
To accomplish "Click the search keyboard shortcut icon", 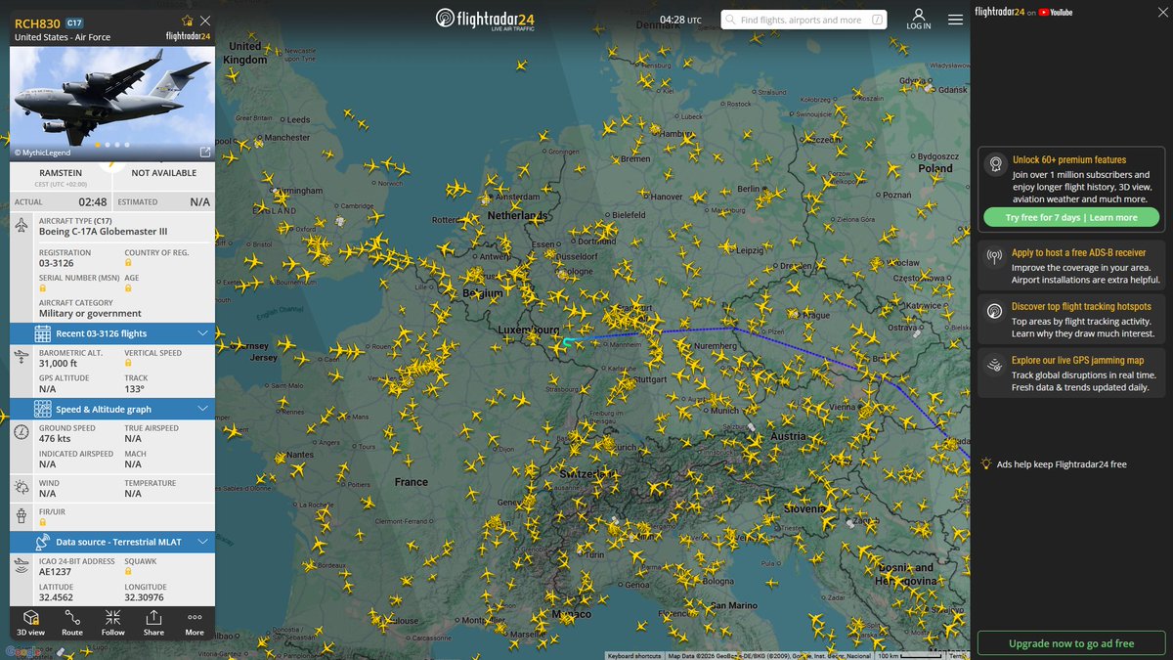I will point(877,20).
